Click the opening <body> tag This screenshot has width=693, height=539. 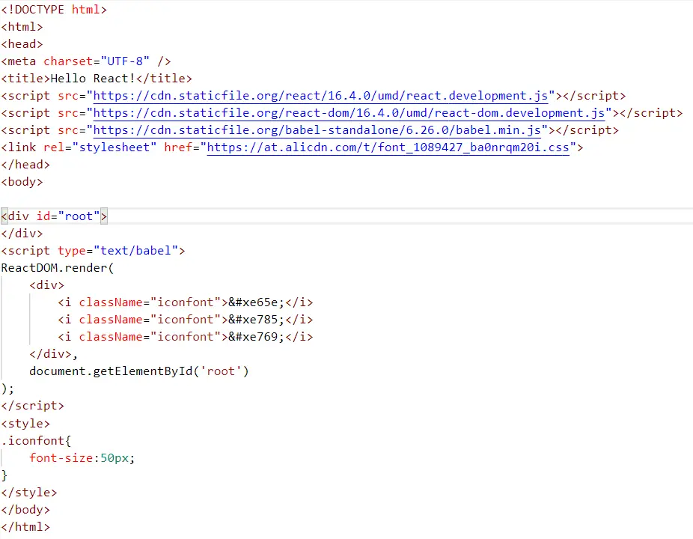tap(22, 182)
